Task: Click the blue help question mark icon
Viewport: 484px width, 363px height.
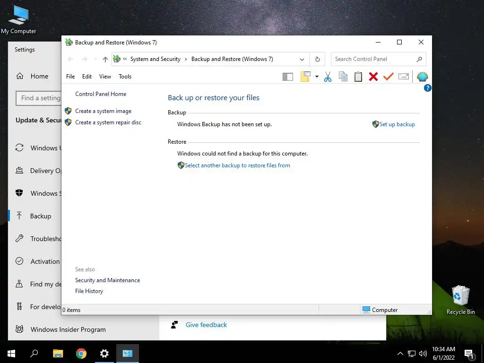Action: pos(427,88)
